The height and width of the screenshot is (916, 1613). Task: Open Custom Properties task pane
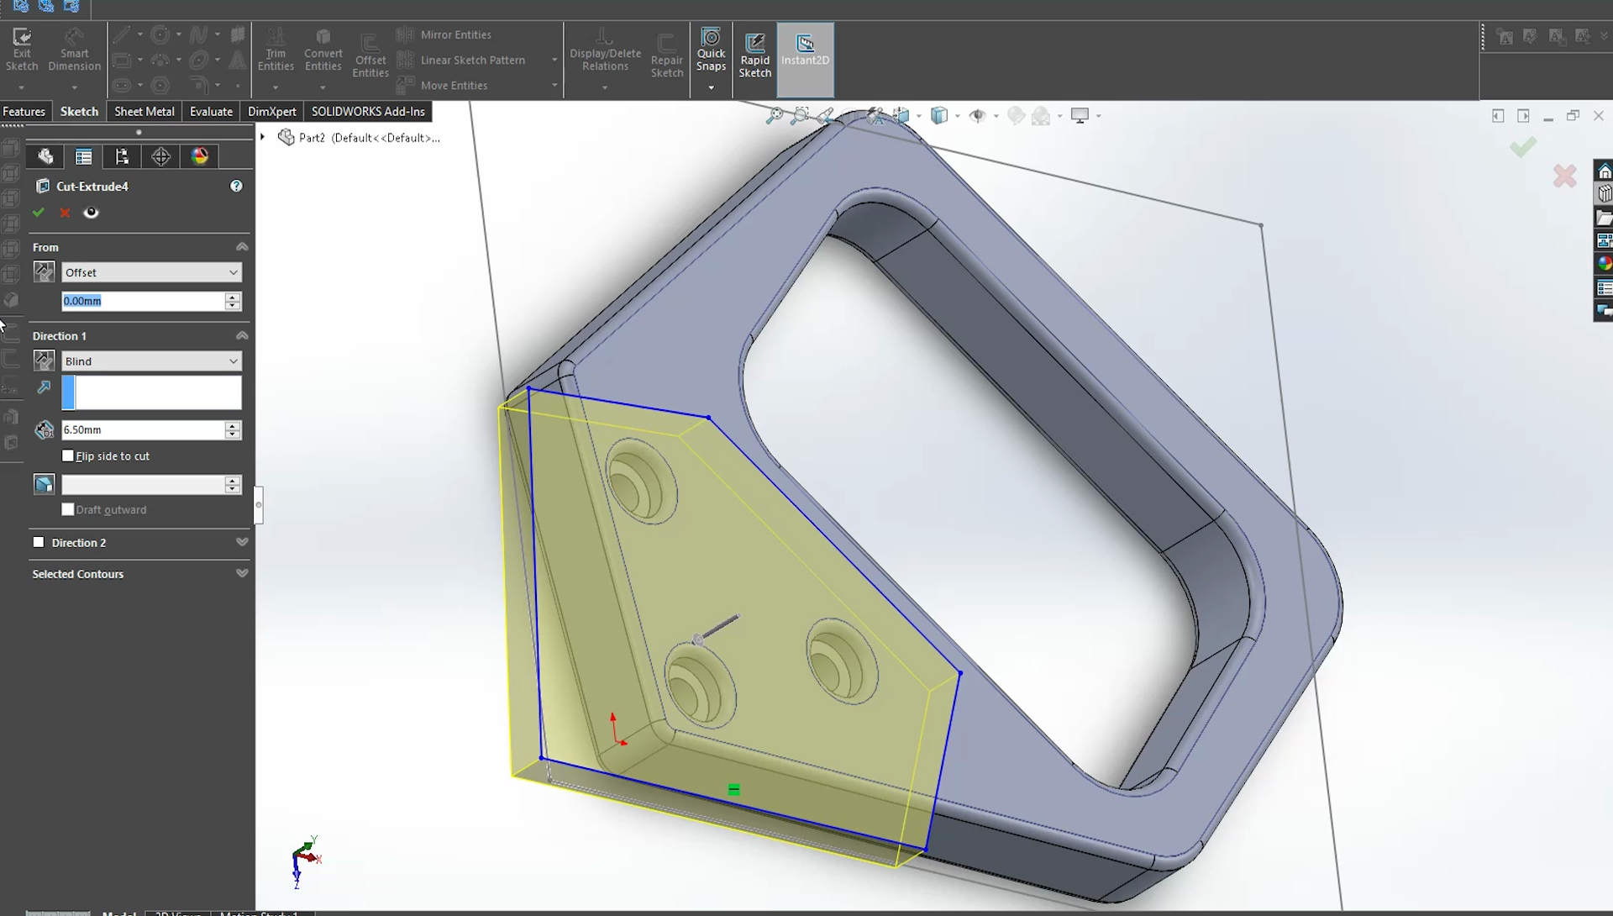(1604, 287)
